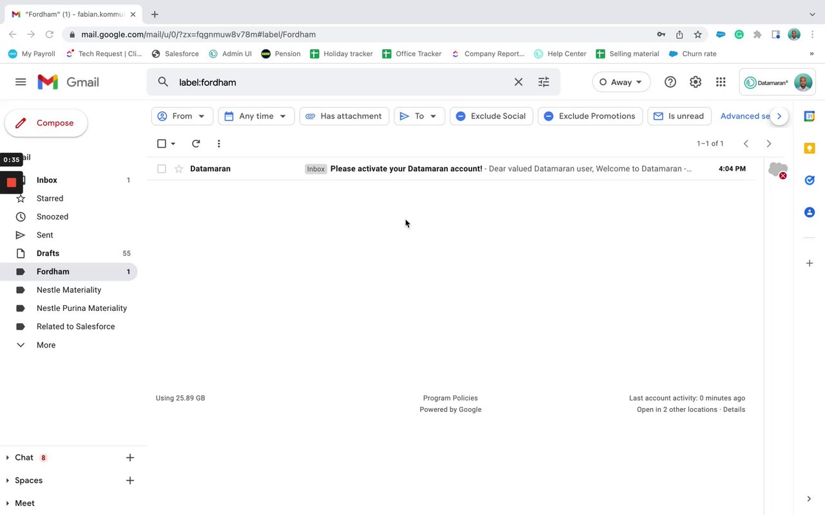Screen dimensions: 825x515
Task: Click the Gmail logo
Action: click(x=68, y=82)
